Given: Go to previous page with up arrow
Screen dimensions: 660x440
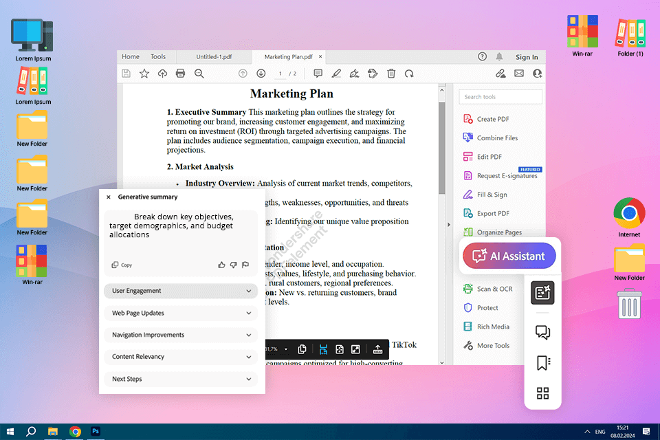Looking at the screenshot, I should click(243, 74).
